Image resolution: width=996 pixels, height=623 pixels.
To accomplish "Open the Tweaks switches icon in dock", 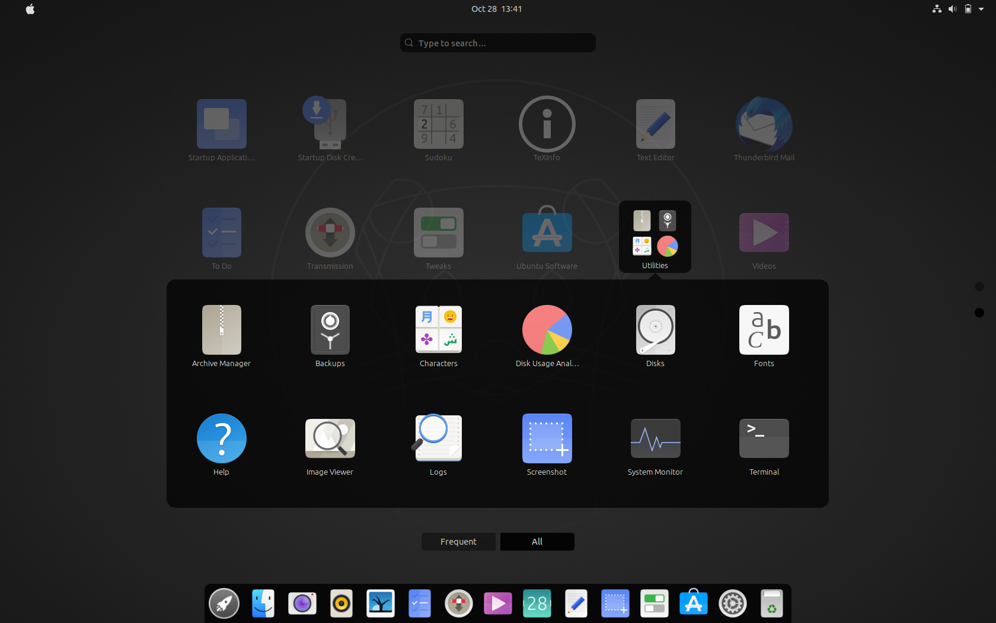I will (x=655, y=604).
